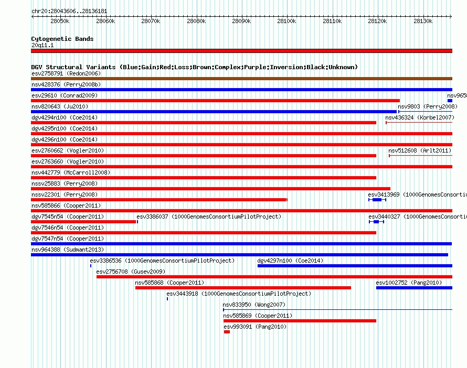This screenshot has height=368, width=467.
Task: Open nsv585868 (Cooper2011) variant label
Action: [x=170, y=283]
